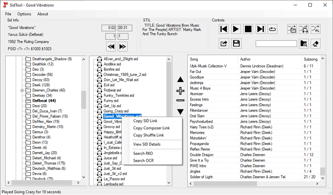Click the move up arrow beside playlist
The height and width of the screenshot is (195, 333).
point(180,80)
